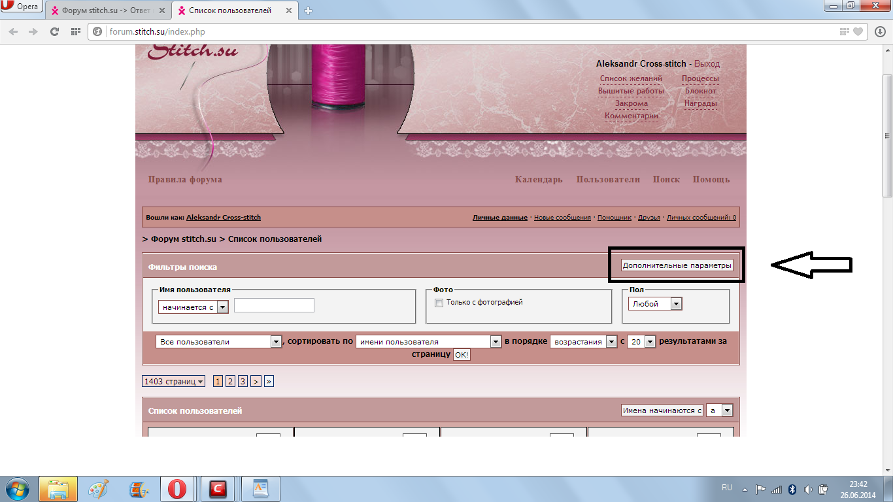Click the volume speaker icon in system tray

808,489
